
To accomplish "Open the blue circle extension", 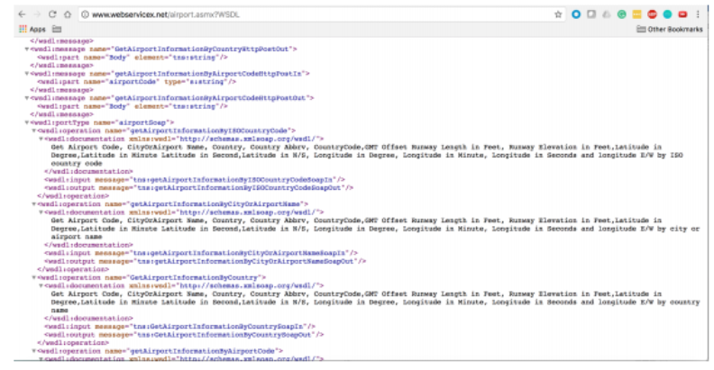I will tap(576, 14).
